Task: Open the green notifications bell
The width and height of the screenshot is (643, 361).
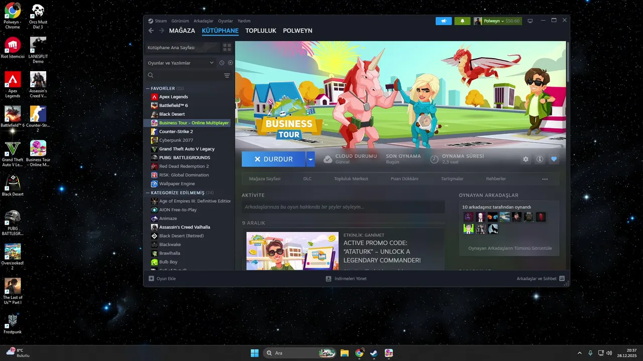Action: pos(462,21)
